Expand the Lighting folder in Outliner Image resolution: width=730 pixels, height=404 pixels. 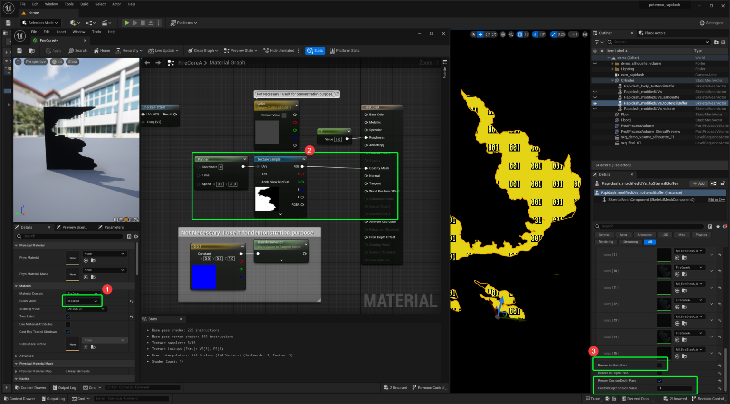612,69
